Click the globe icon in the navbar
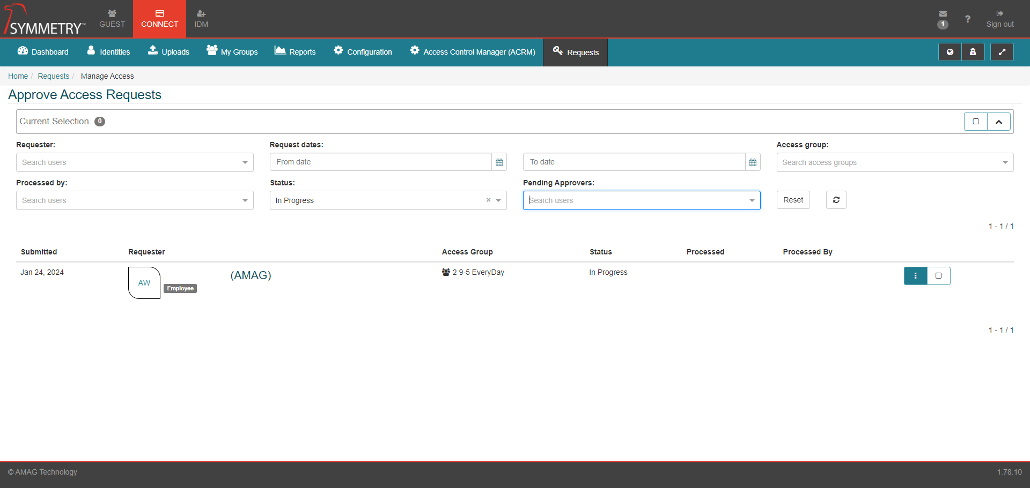This screenshot has height=488, width=1030. [950, 52]
